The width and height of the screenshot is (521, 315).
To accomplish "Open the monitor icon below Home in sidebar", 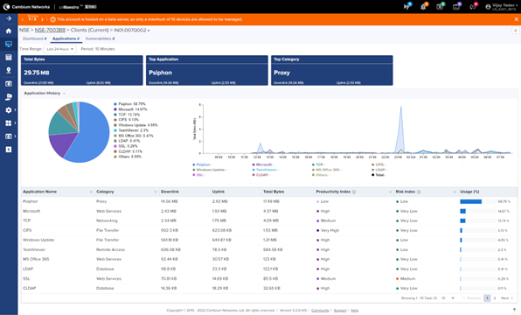I will (9, 44).
